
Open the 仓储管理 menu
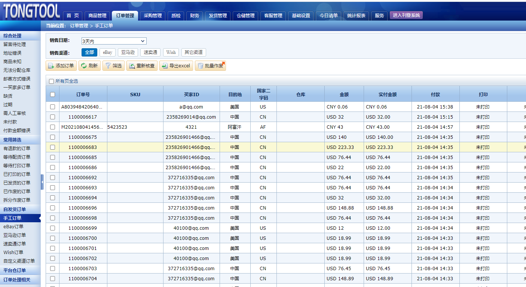245,16
